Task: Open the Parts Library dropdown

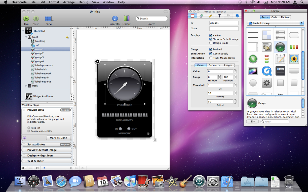Action: pos(275,23)
